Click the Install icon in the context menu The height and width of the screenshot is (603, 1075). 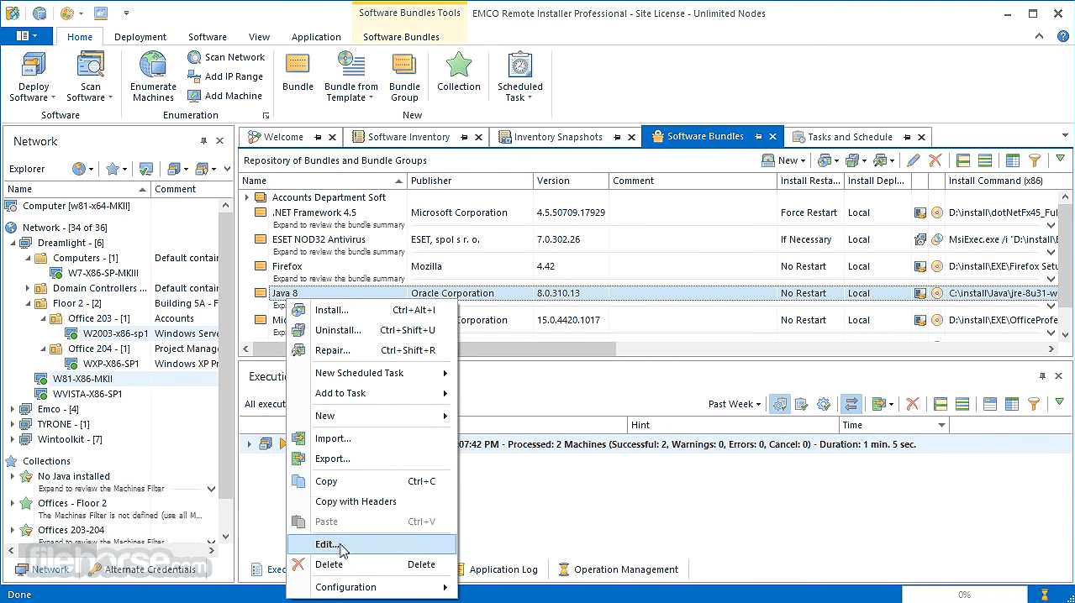(298, 310)
